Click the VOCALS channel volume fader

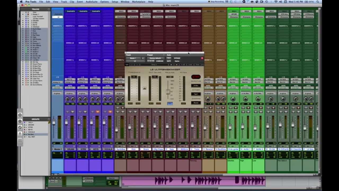[x=104, y=122]
